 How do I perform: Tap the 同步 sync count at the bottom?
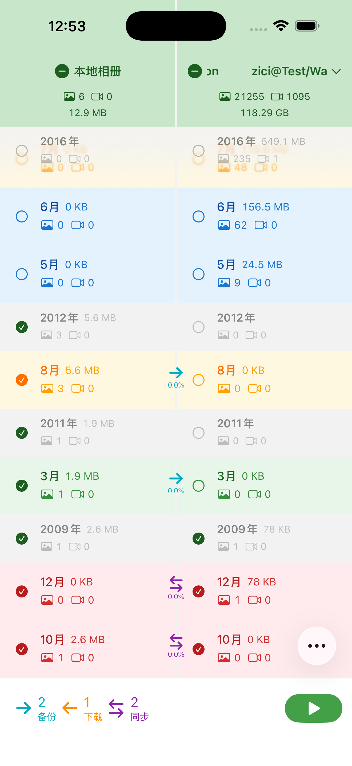coord(139,709)
